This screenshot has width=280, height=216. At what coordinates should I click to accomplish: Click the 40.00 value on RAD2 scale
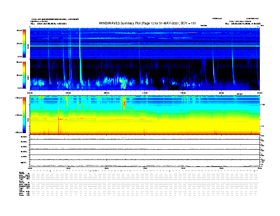(x=19, y=31)
